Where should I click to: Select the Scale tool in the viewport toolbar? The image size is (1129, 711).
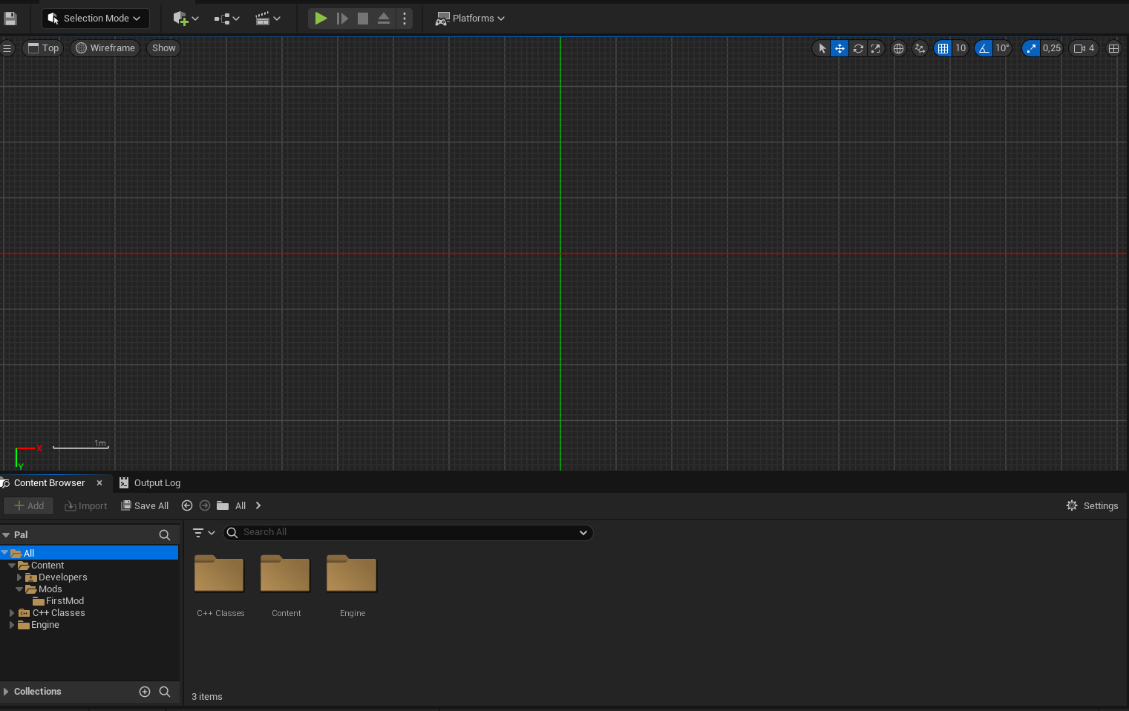(876, 47)
